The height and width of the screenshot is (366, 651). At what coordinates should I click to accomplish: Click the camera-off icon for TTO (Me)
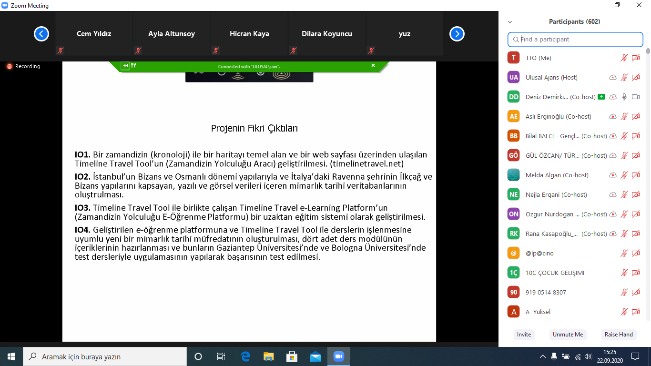click(x=636, y=58)
